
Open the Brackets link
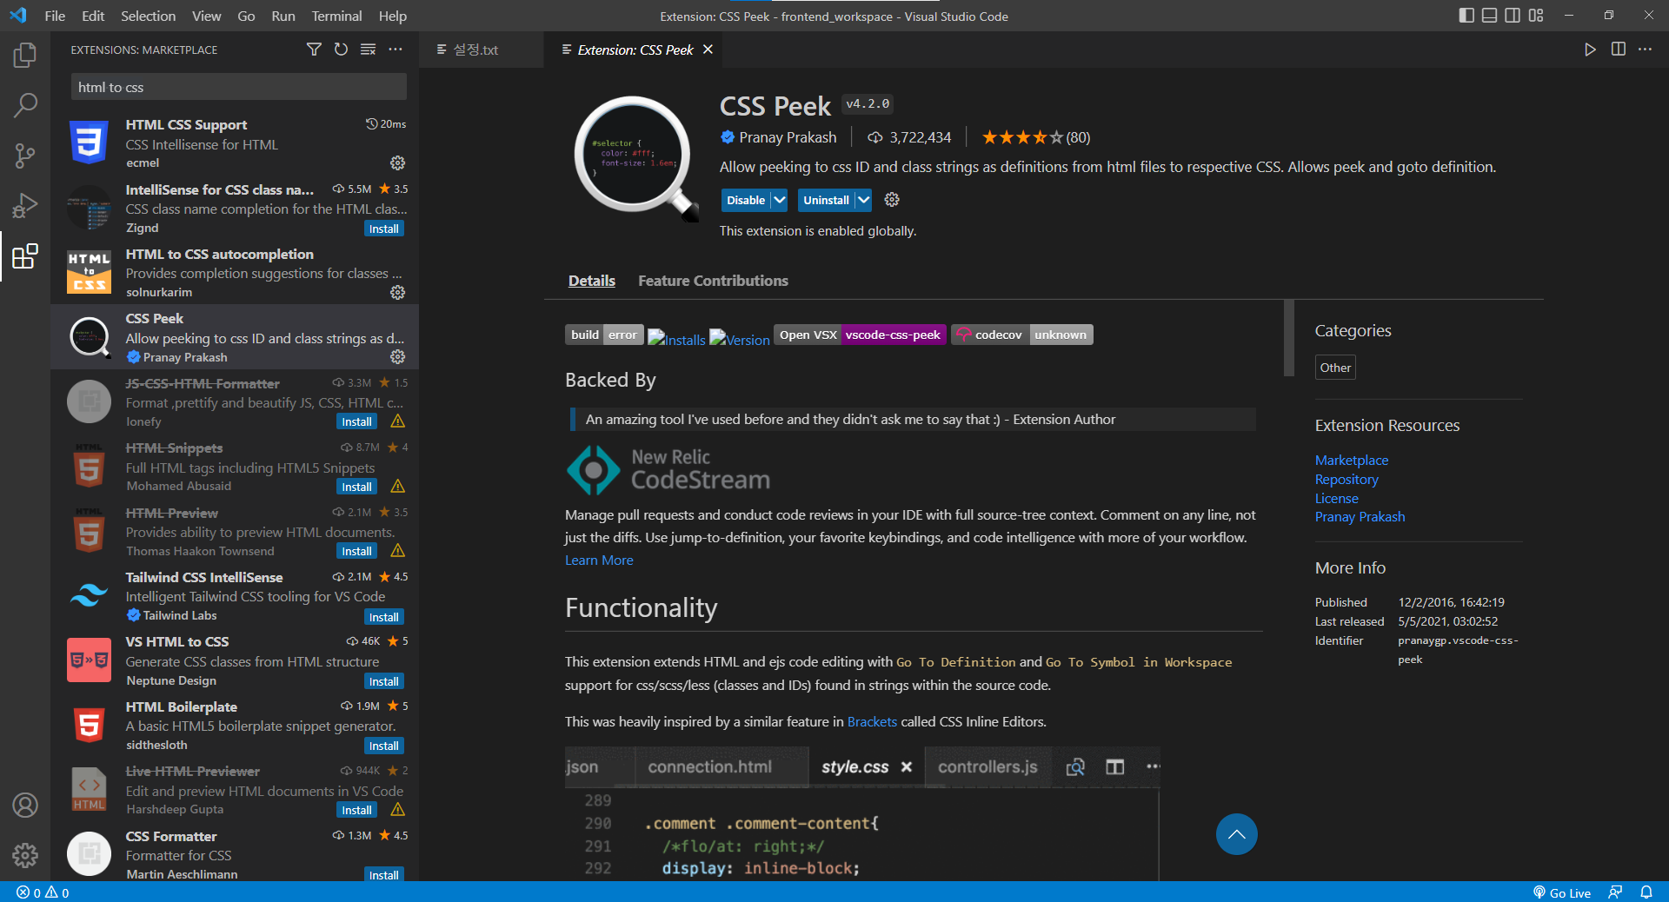click(x=872, y=721)
